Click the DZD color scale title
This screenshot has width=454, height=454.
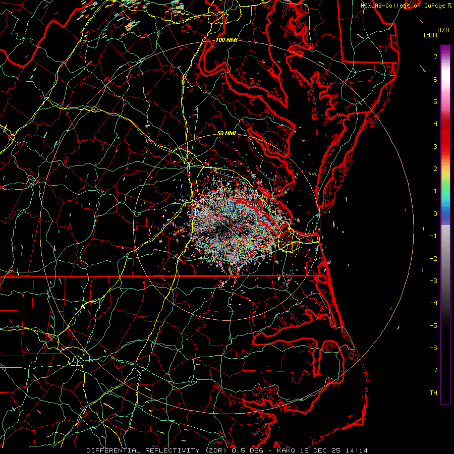click(x=443, y=30)
